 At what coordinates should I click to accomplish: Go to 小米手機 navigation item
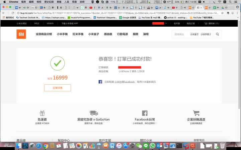tap(62, 34)
